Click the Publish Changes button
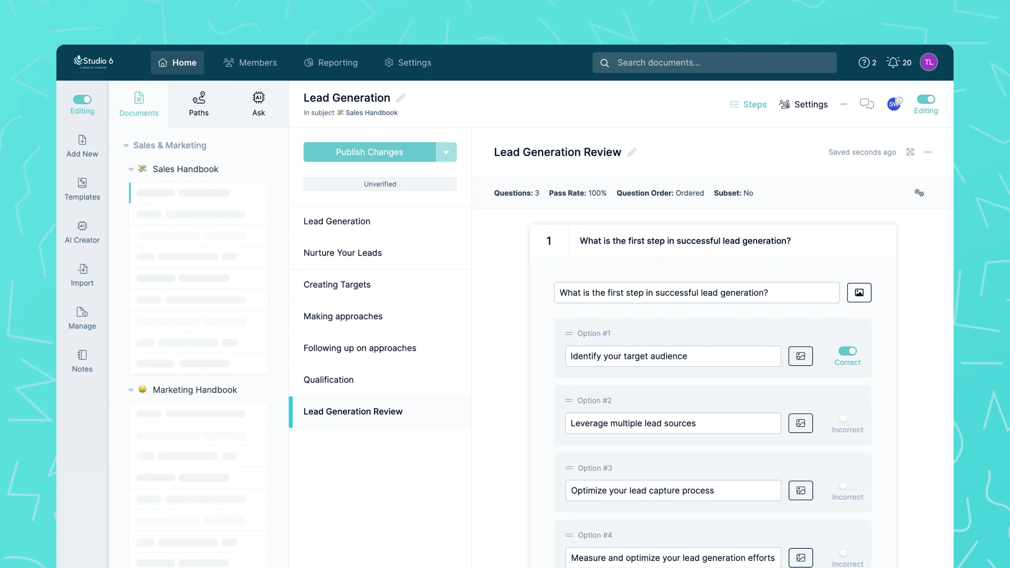 pyautogui.click(x=369, y=152)
